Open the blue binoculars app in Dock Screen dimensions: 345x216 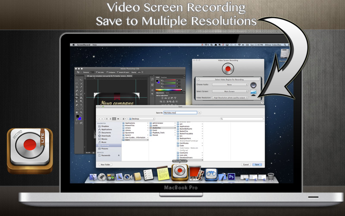click(x=211, y=175)
